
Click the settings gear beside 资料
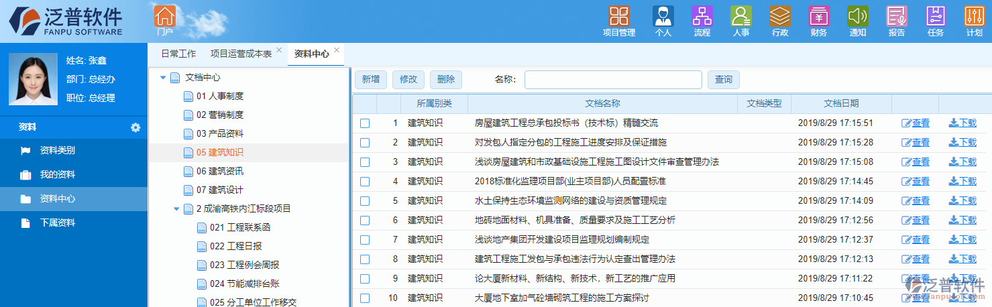[135, 127]
